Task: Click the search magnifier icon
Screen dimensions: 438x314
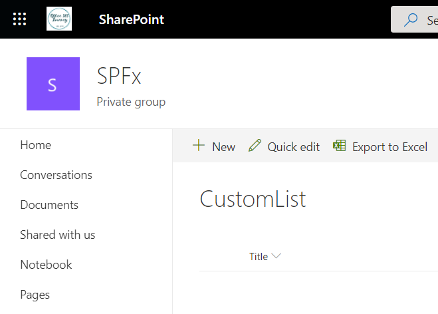Action: pyautogui.click(x=411, y=20)
